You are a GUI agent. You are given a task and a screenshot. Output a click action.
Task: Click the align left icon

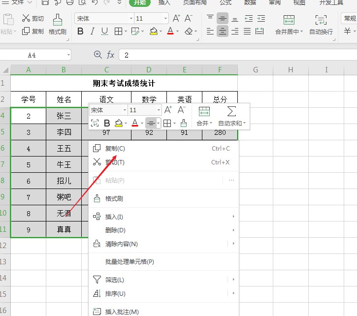coord(210,31)
